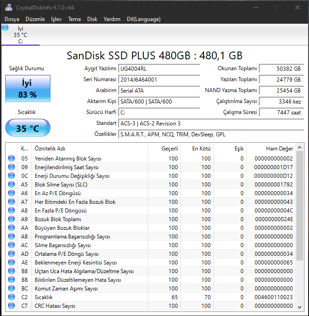Click status orb for Bildirilen Düzeltilemeyen Hata Sayısı
Screen dimensions: 309x316
[x=11, y=280]
